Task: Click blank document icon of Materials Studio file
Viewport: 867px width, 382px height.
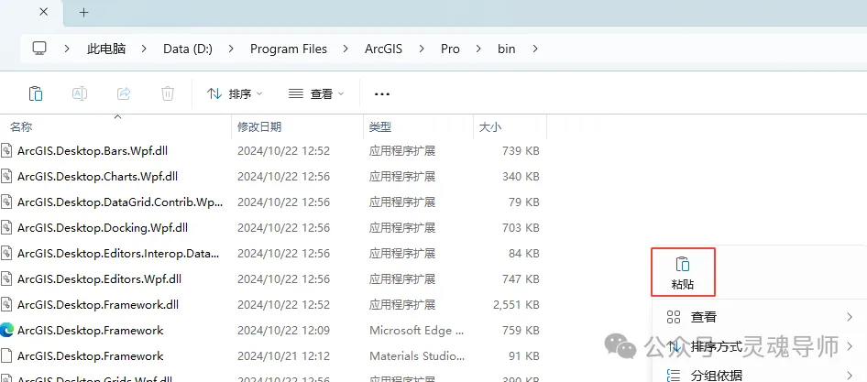Action: [6, 356]
